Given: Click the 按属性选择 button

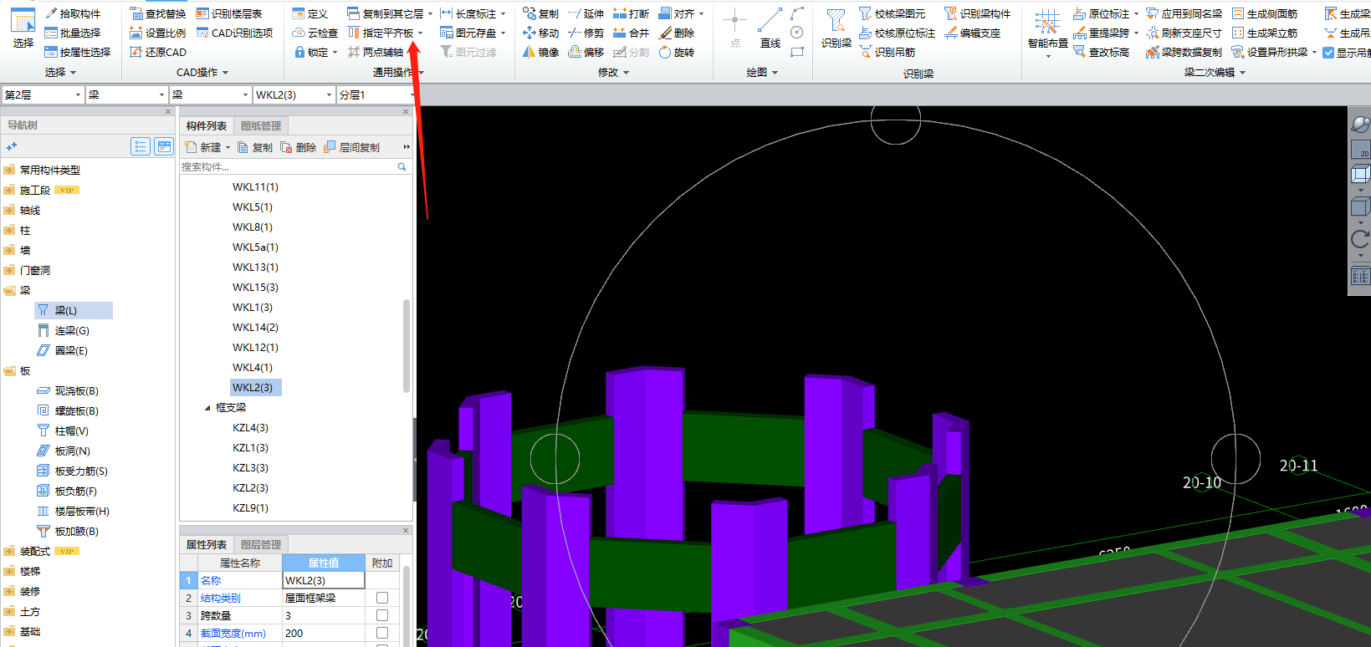Looking at the screenshot, I should (78, 52).
